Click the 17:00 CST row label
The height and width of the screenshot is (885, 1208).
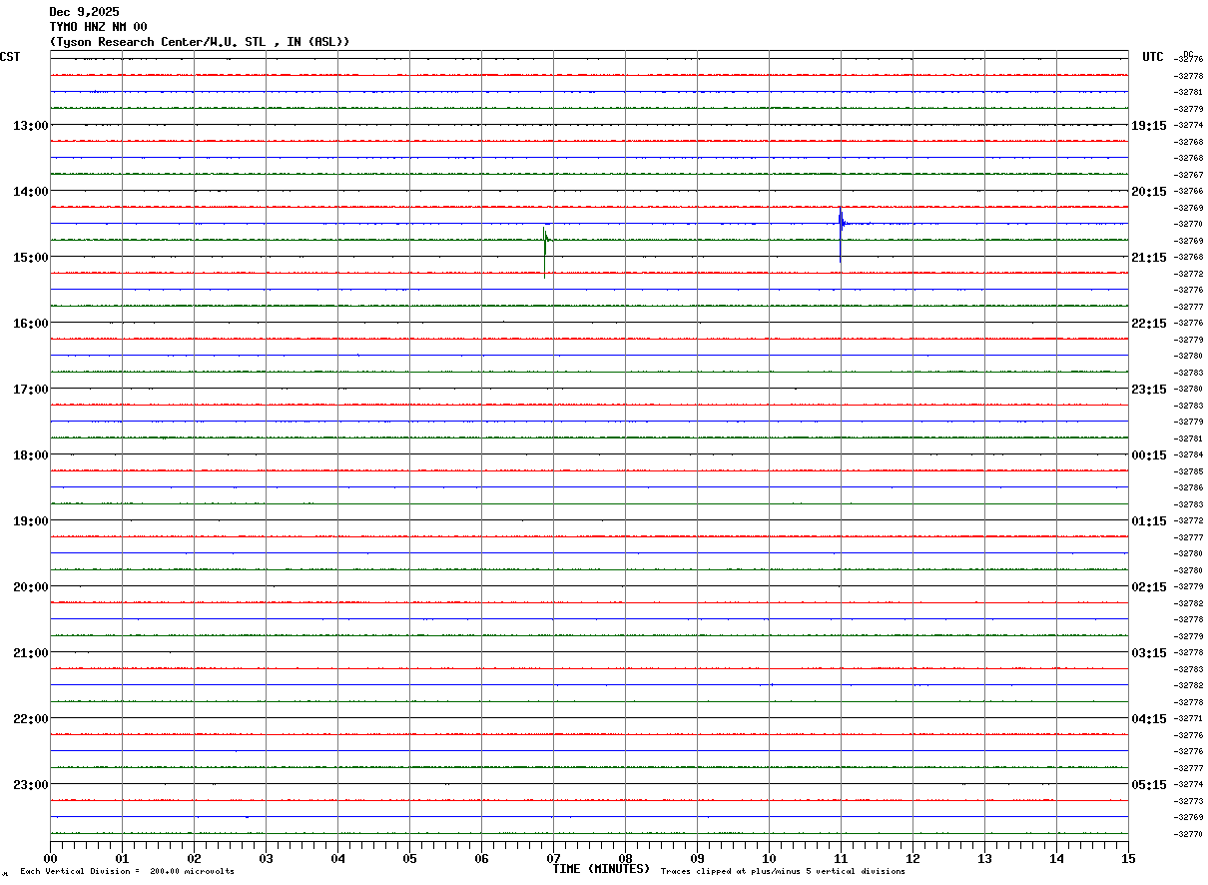coord(31,389)
